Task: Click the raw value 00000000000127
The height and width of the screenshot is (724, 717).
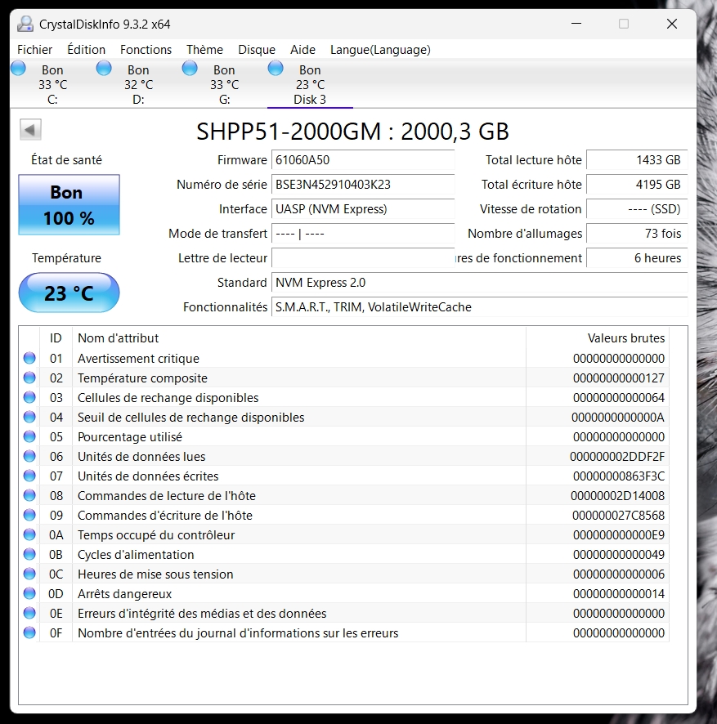Action: click(x=619, y=378)
